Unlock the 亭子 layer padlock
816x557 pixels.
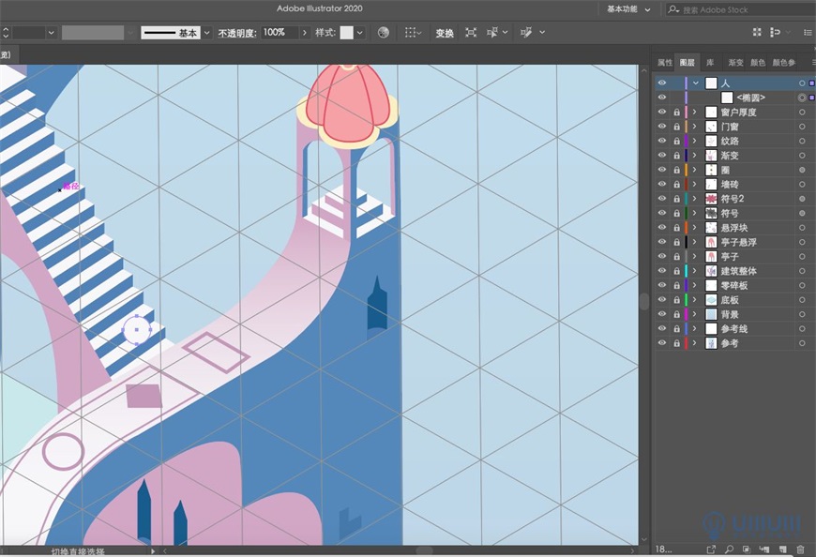[677, 256]
